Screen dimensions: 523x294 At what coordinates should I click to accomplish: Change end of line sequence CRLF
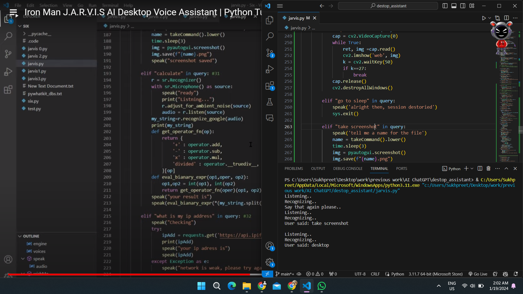click(375, 274)
